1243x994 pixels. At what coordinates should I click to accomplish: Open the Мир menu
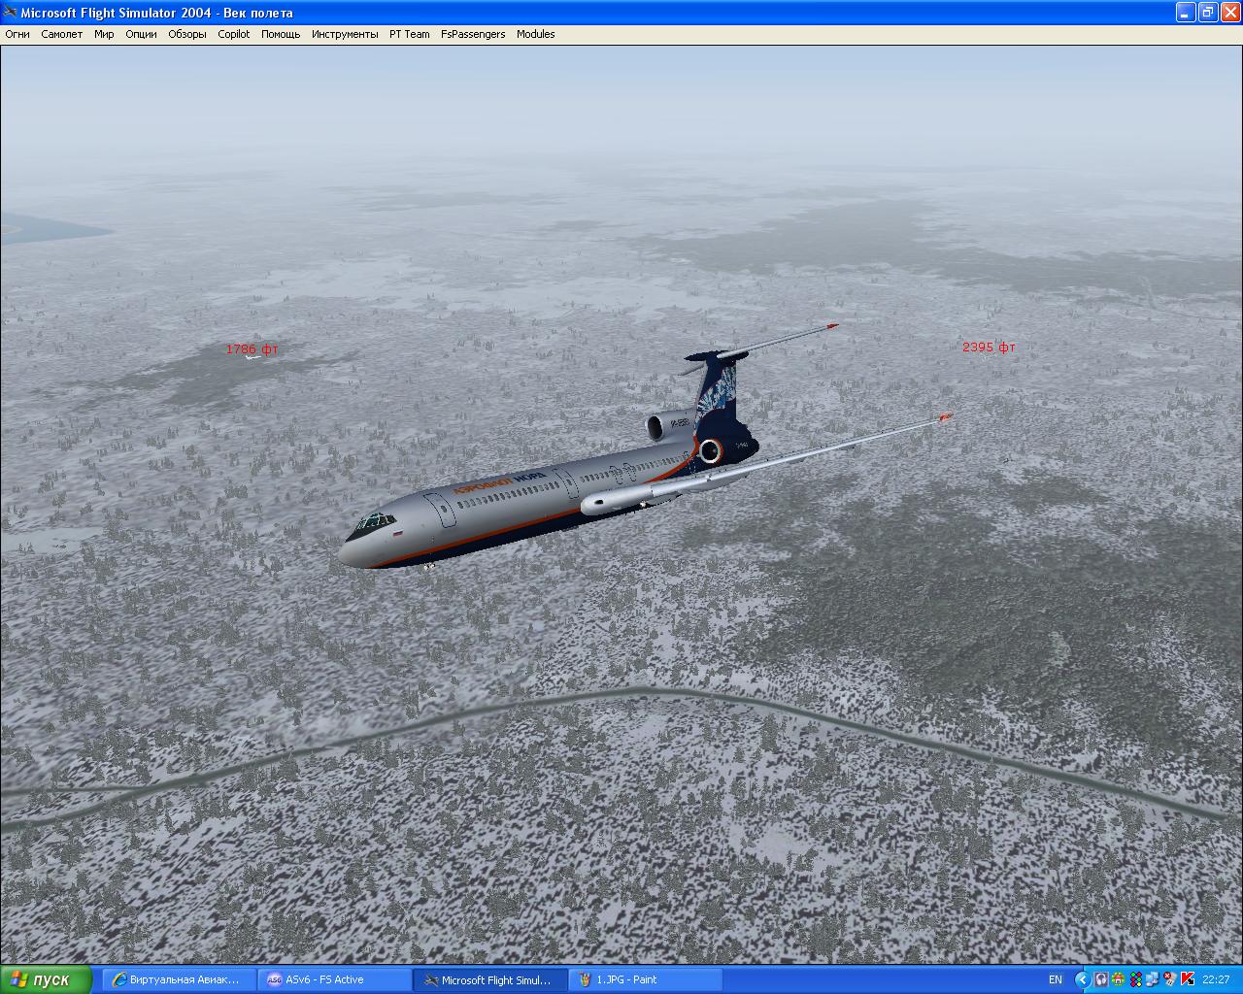pyautogui.click(x=104, y=34)
